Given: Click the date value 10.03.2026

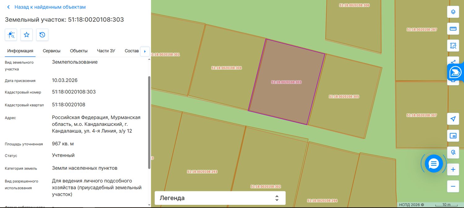Looking at the screenshot, I should pyautogui.click(x=65, y=80).
